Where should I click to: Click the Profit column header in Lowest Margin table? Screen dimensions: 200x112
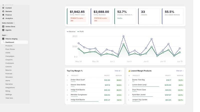[x=168, y=76]
